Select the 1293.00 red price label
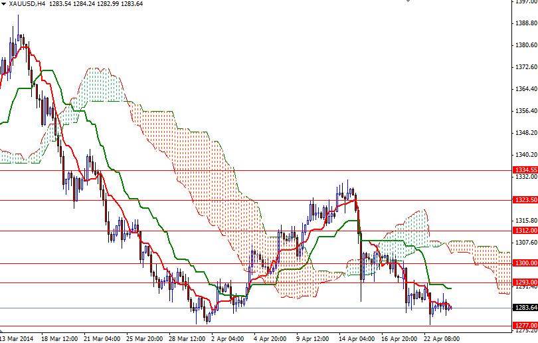Screen dimensions: 538x343 (x=525, y=283)
